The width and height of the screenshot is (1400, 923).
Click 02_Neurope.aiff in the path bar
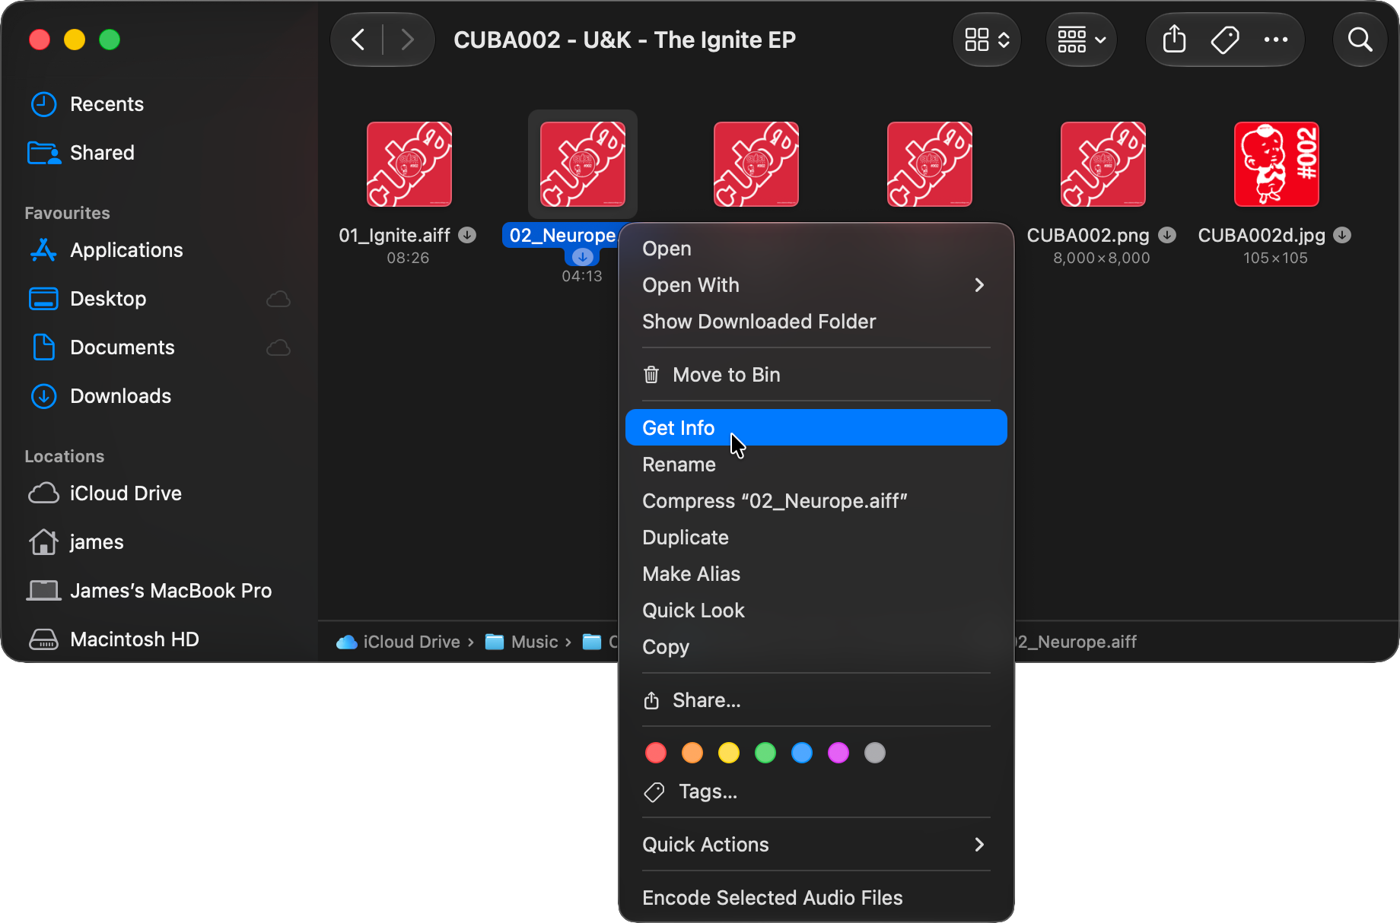coord(1076,642)
